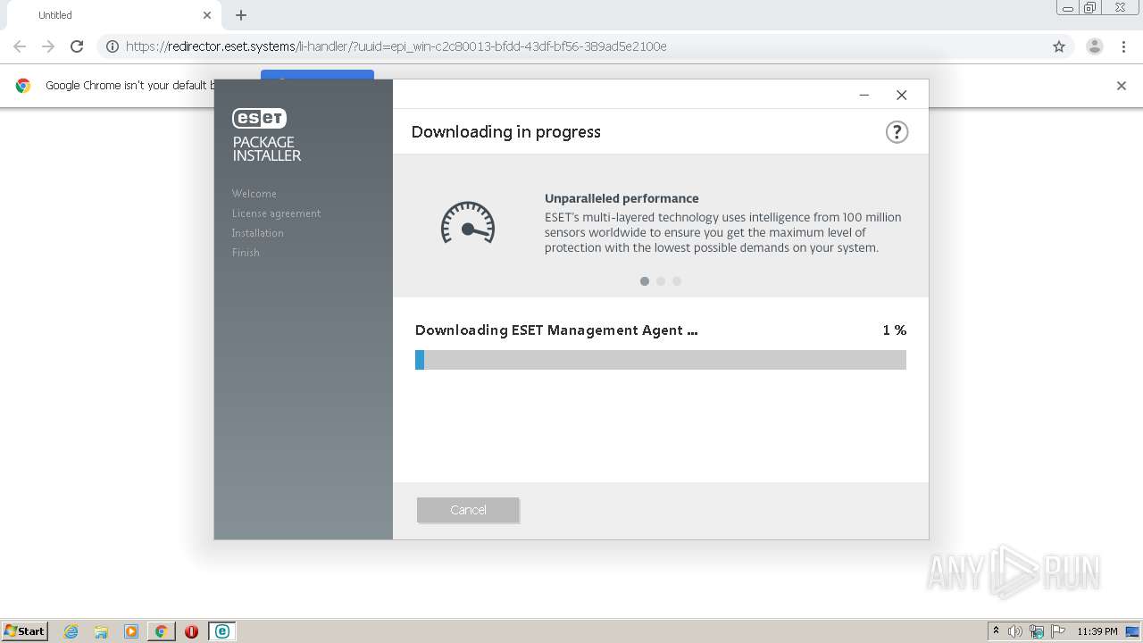Click the speedometer performance icon
Viewport: 1143px width, 643px height.
(x=468, y=223)
